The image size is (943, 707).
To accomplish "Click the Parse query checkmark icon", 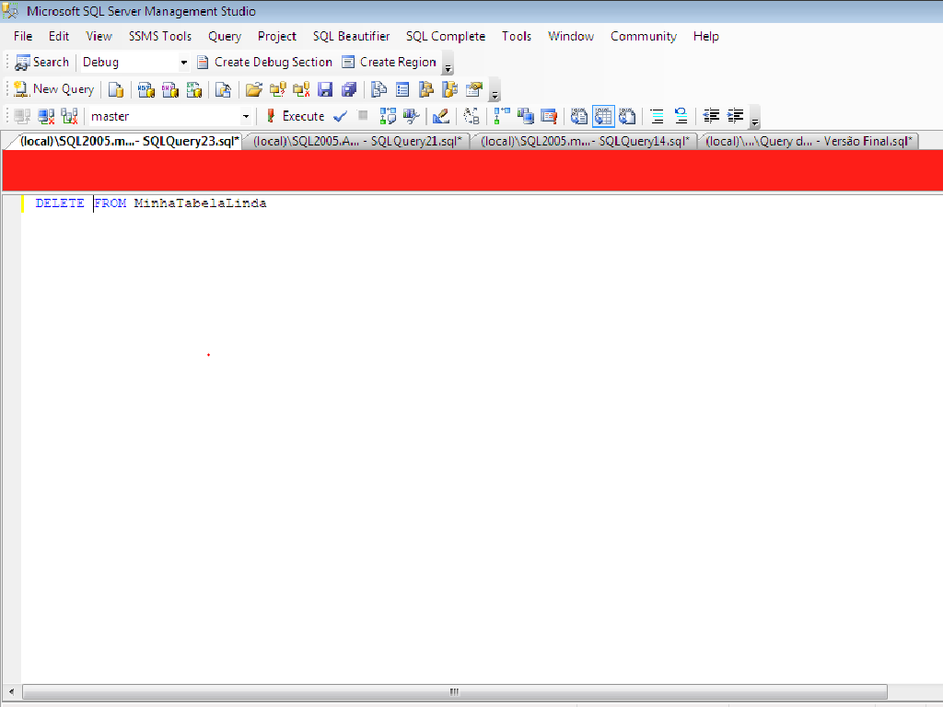I will (x=340, y=116).
